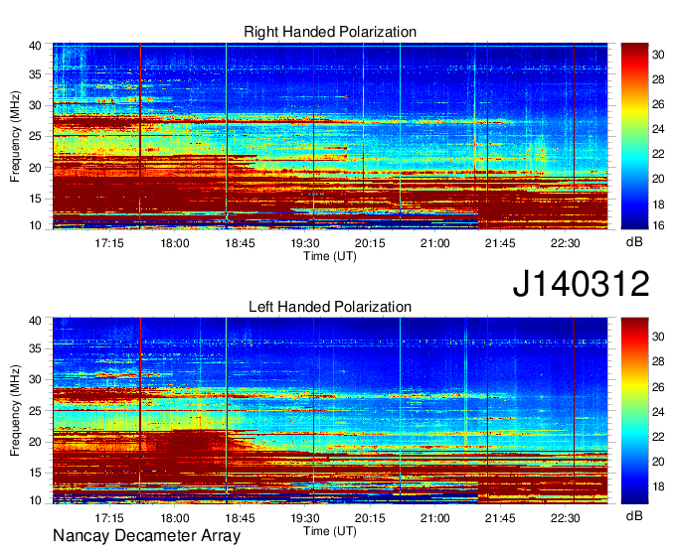This screenshot has height=548, width=676.
Task: Click 15 MHz tick on right-handed plot
Action: (35, 199)
